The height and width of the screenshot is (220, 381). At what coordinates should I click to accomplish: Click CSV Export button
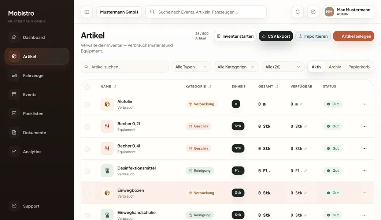[x=276, y=36]
